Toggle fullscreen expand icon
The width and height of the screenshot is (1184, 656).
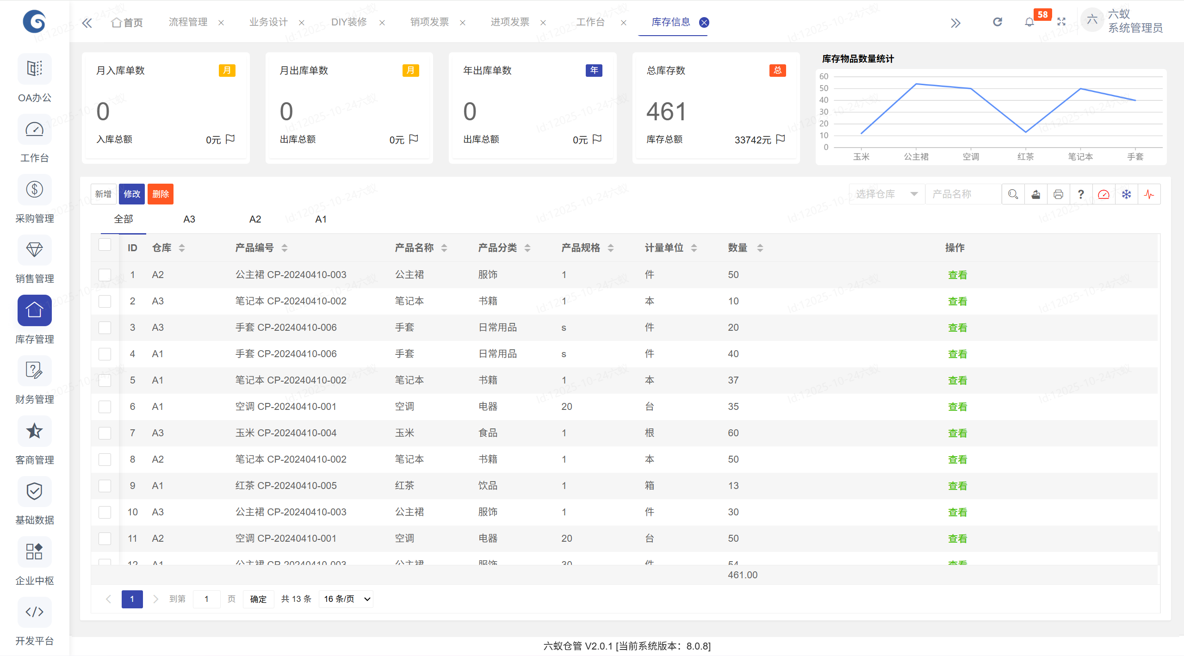[1061, 22]
